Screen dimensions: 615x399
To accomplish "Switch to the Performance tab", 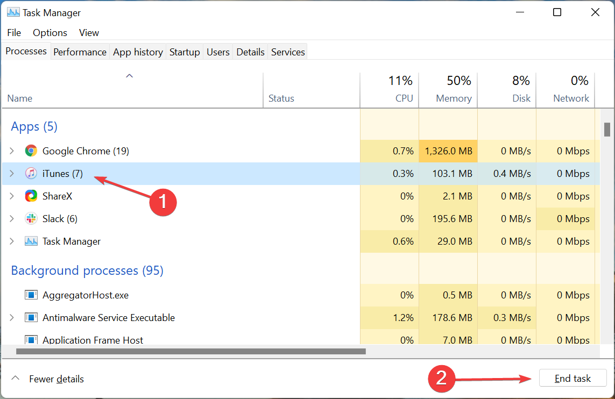I will click(x=80, y=51).
